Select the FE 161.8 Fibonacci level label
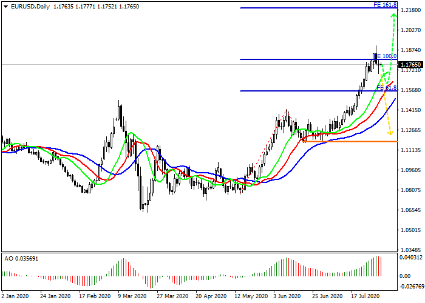This screenshot has height=303, width=425. [x=385, y=5]
